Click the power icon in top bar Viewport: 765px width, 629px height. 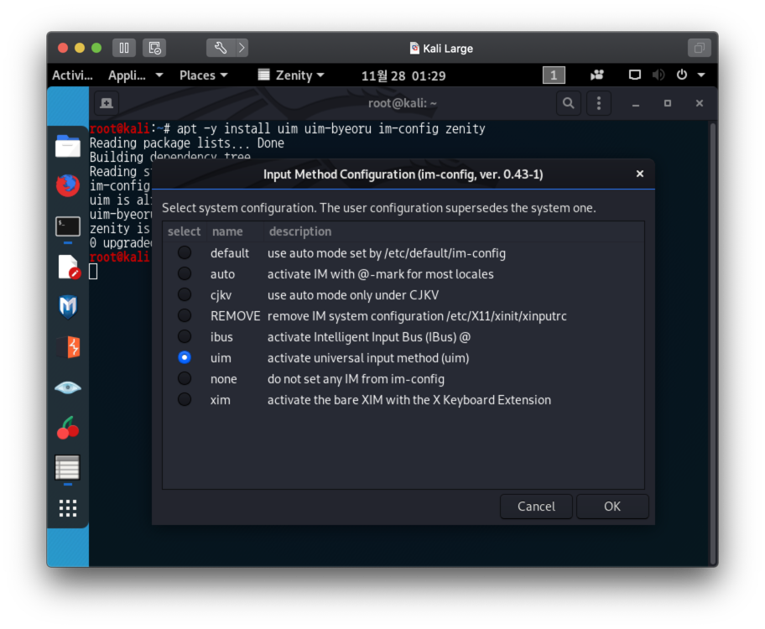coord(682,75)
